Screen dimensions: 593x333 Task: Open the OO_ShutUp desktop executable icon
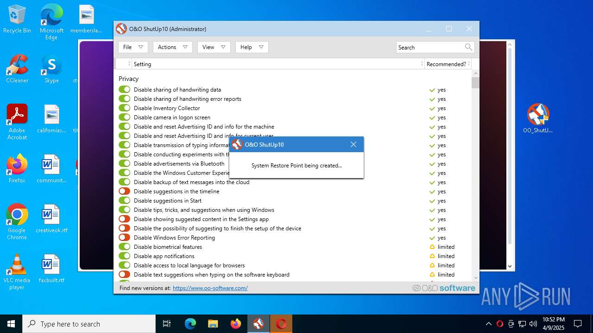[538, 118]
